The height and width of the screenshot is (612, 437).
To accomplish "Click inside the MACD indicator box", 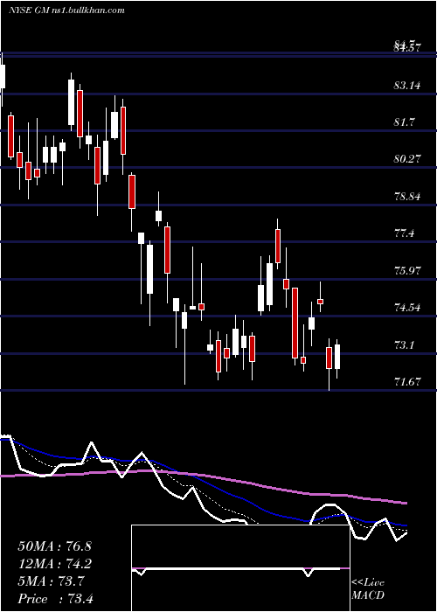I will [240, 568].
